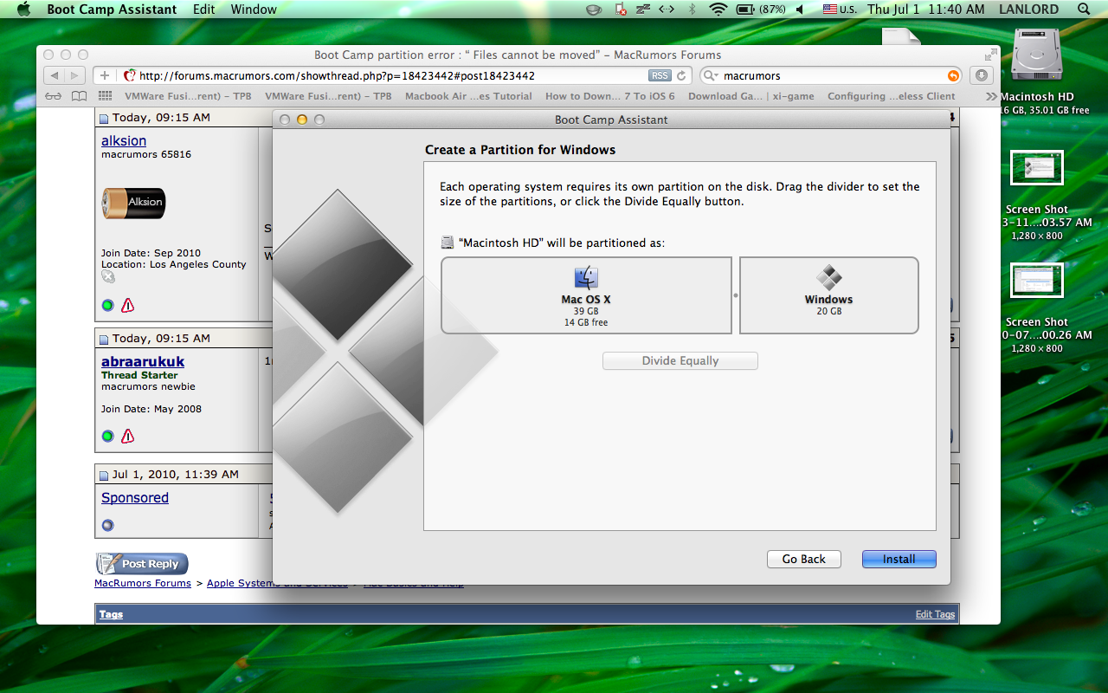
Task: Click the Alksion battery avatar image
Action: click(x=133, y=203)
